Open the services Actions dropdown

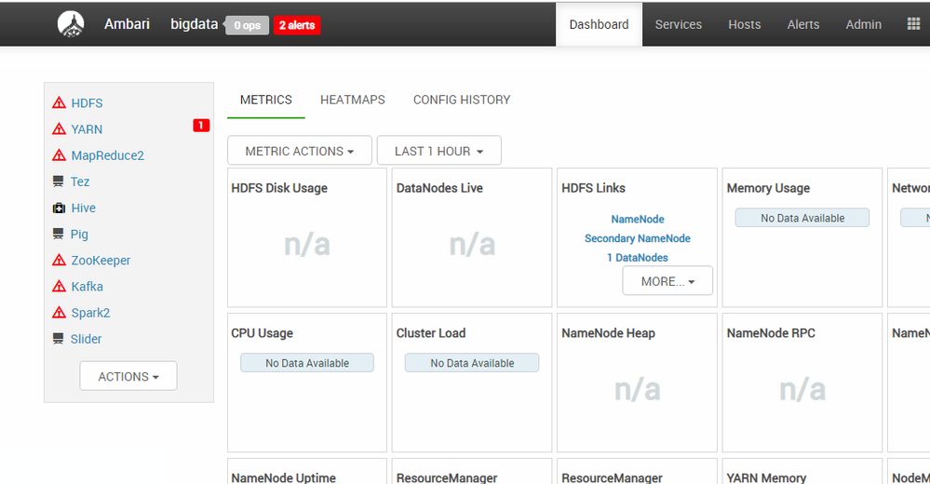(x=128, y=377)
